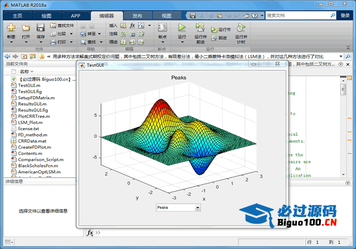Select ResultsGUI.m file
The height and width of the screenshot is (249, 356).
tap(32, 104)
